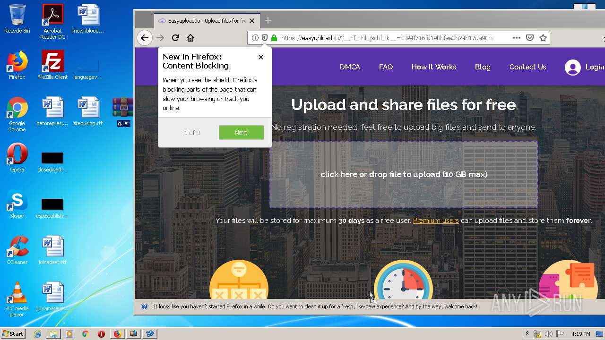Open a new tab with plus button
605x340 pixels.
(x=268, y=20)
